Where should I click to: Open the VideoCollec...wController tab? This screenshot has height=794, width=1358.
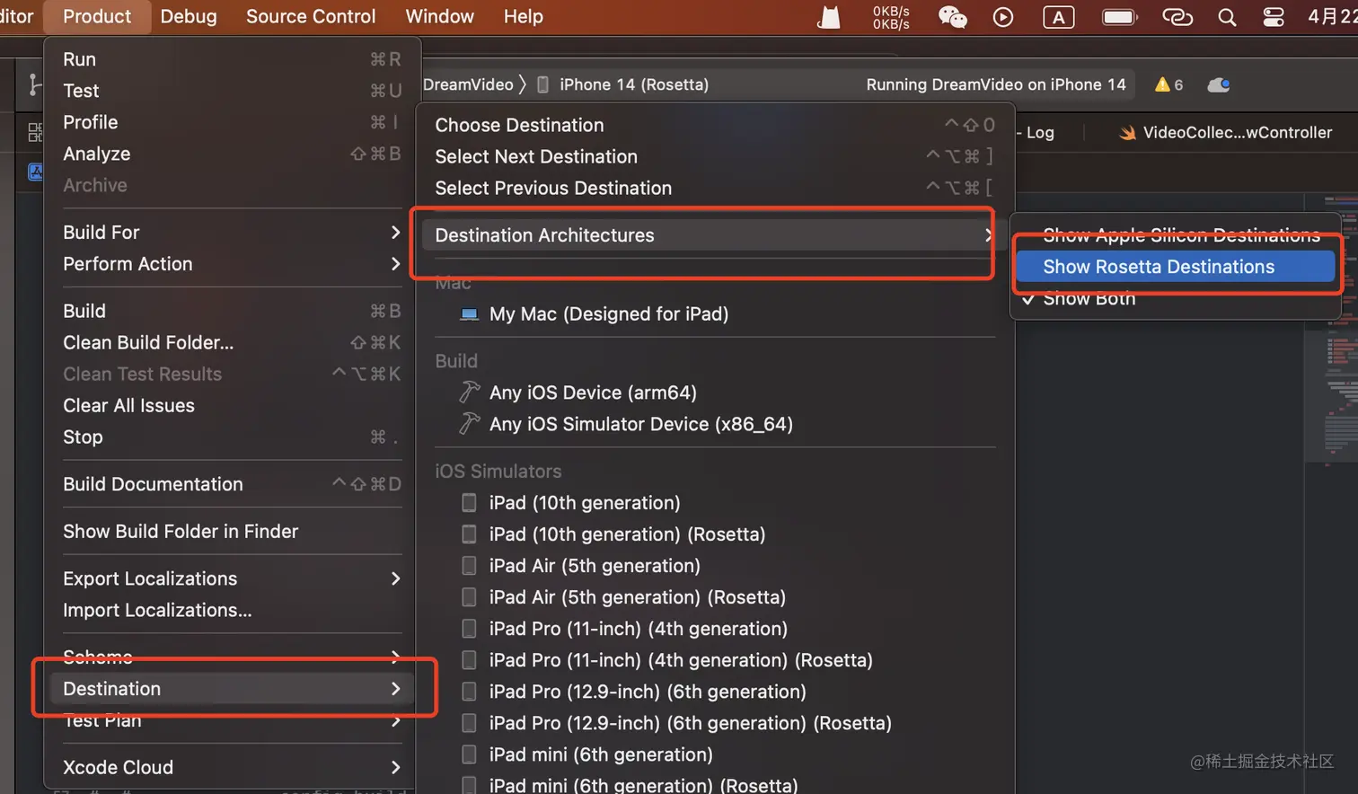(1226, 132)
